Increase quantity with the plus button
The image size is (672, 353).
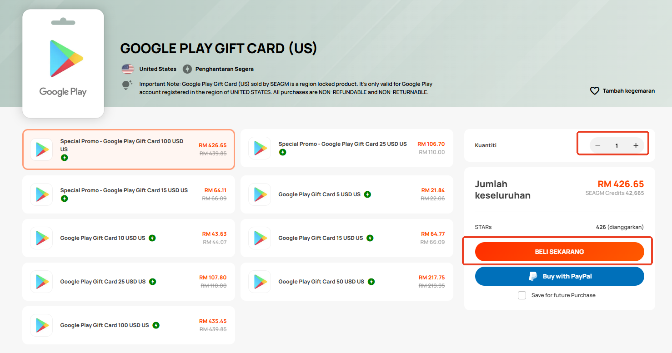coord(636,145)
